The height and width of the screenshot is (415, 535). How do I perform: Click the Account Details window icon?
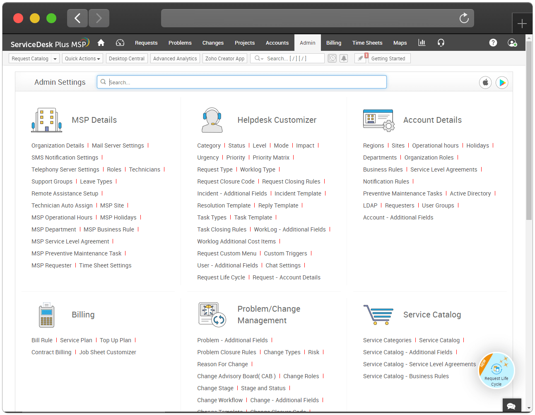[379, 120]
